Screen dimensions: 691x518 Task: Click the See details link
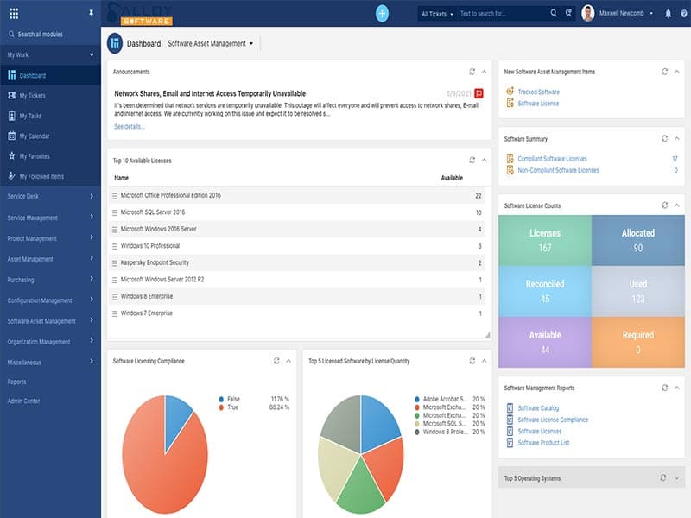click(130, 126)
